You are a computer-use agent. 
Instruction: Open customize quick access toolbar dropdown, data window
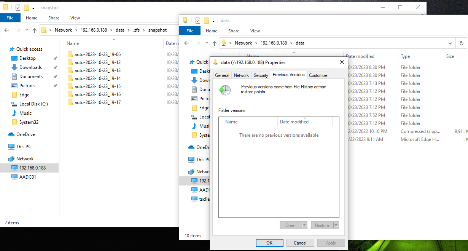tap(213, 21)
